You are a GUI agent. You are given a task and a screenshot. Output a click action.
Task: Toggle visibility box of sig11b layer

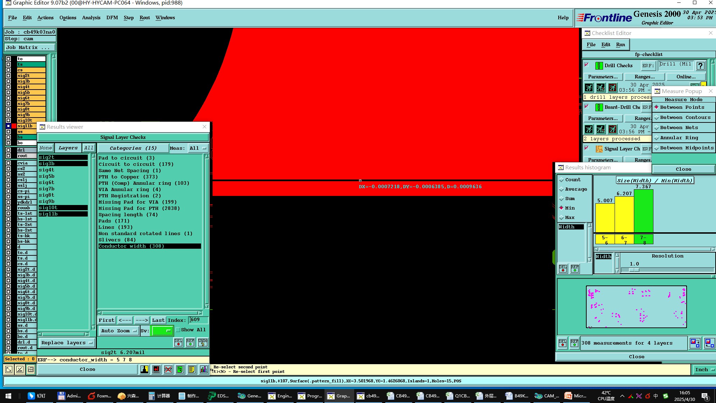point(8,126)
